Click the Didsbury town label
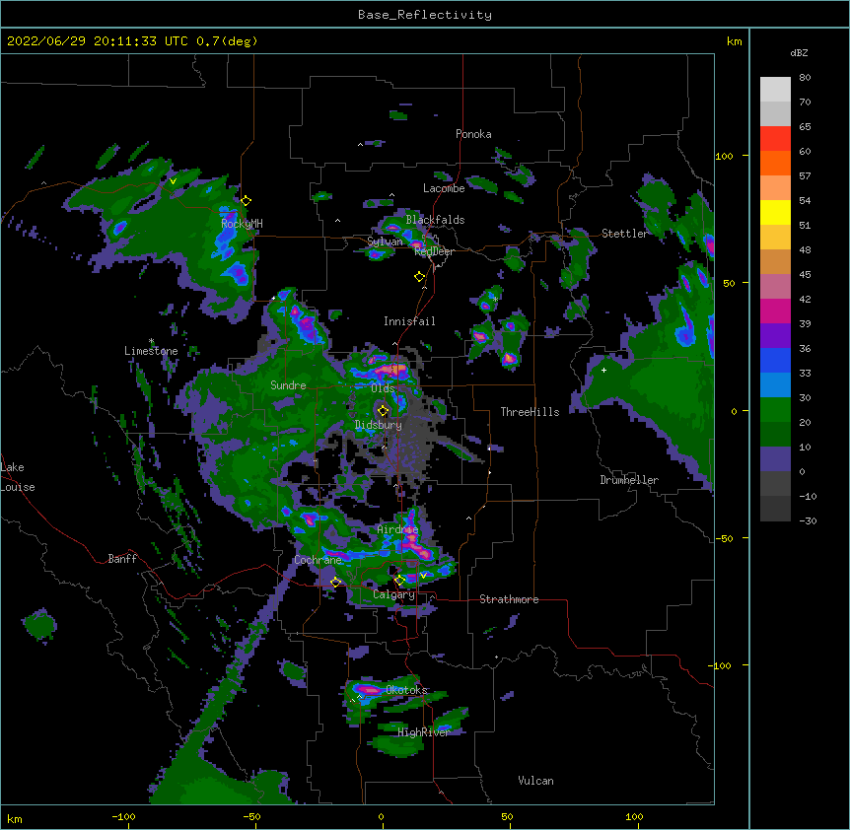 pyautogui.click(x=378, y=425)
